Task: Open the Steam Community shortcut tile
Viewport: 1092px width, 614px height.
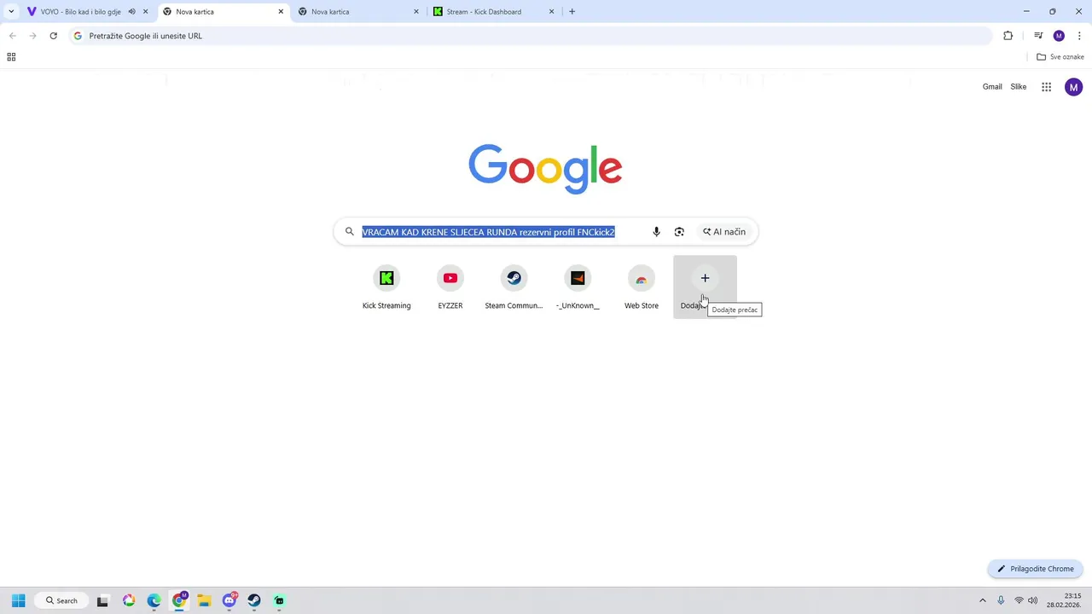Action: point(514,287)
